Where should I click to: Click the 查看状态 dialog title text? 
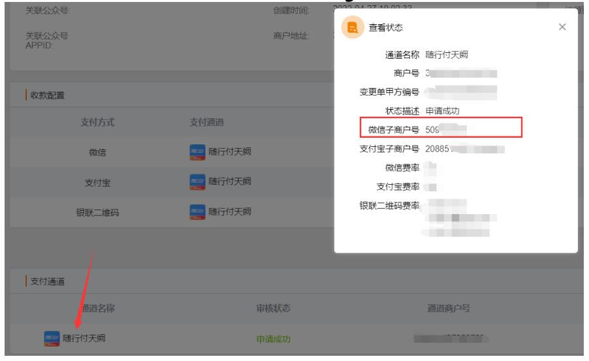tap(386, 27)
